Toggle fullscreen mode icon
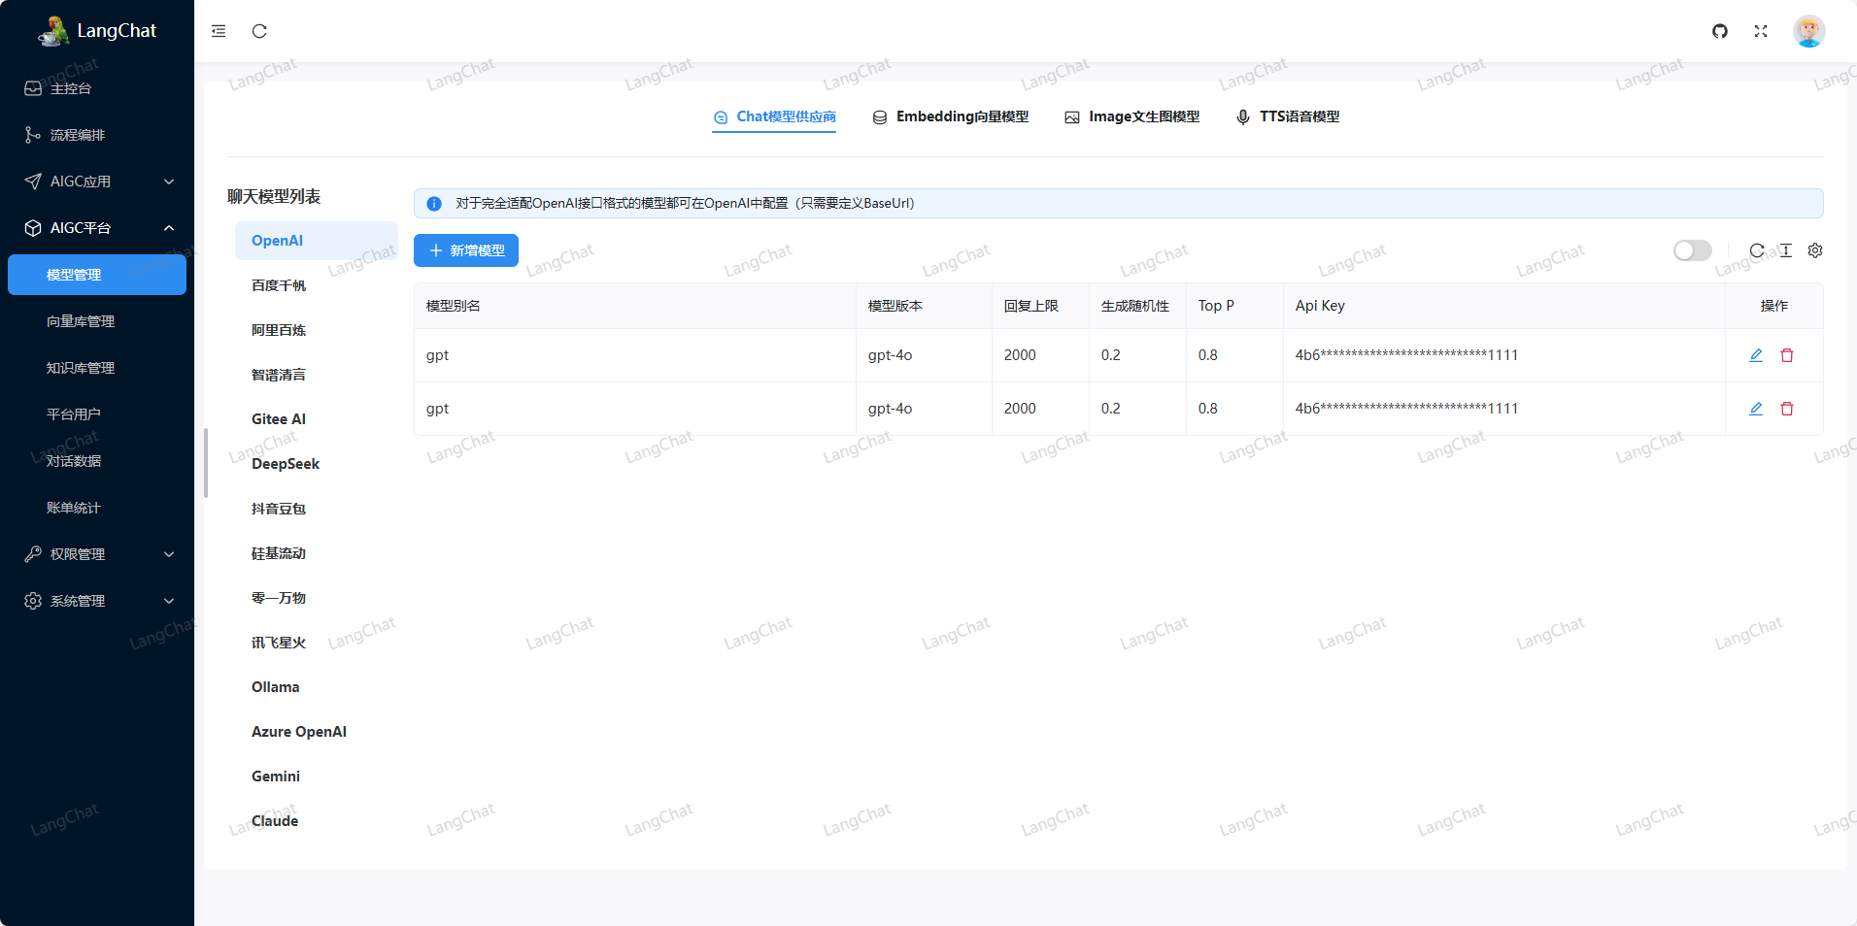Image resolution: width=1857 pixels, height=926 pixels. pyautogui.click(x=1761, y=31)
